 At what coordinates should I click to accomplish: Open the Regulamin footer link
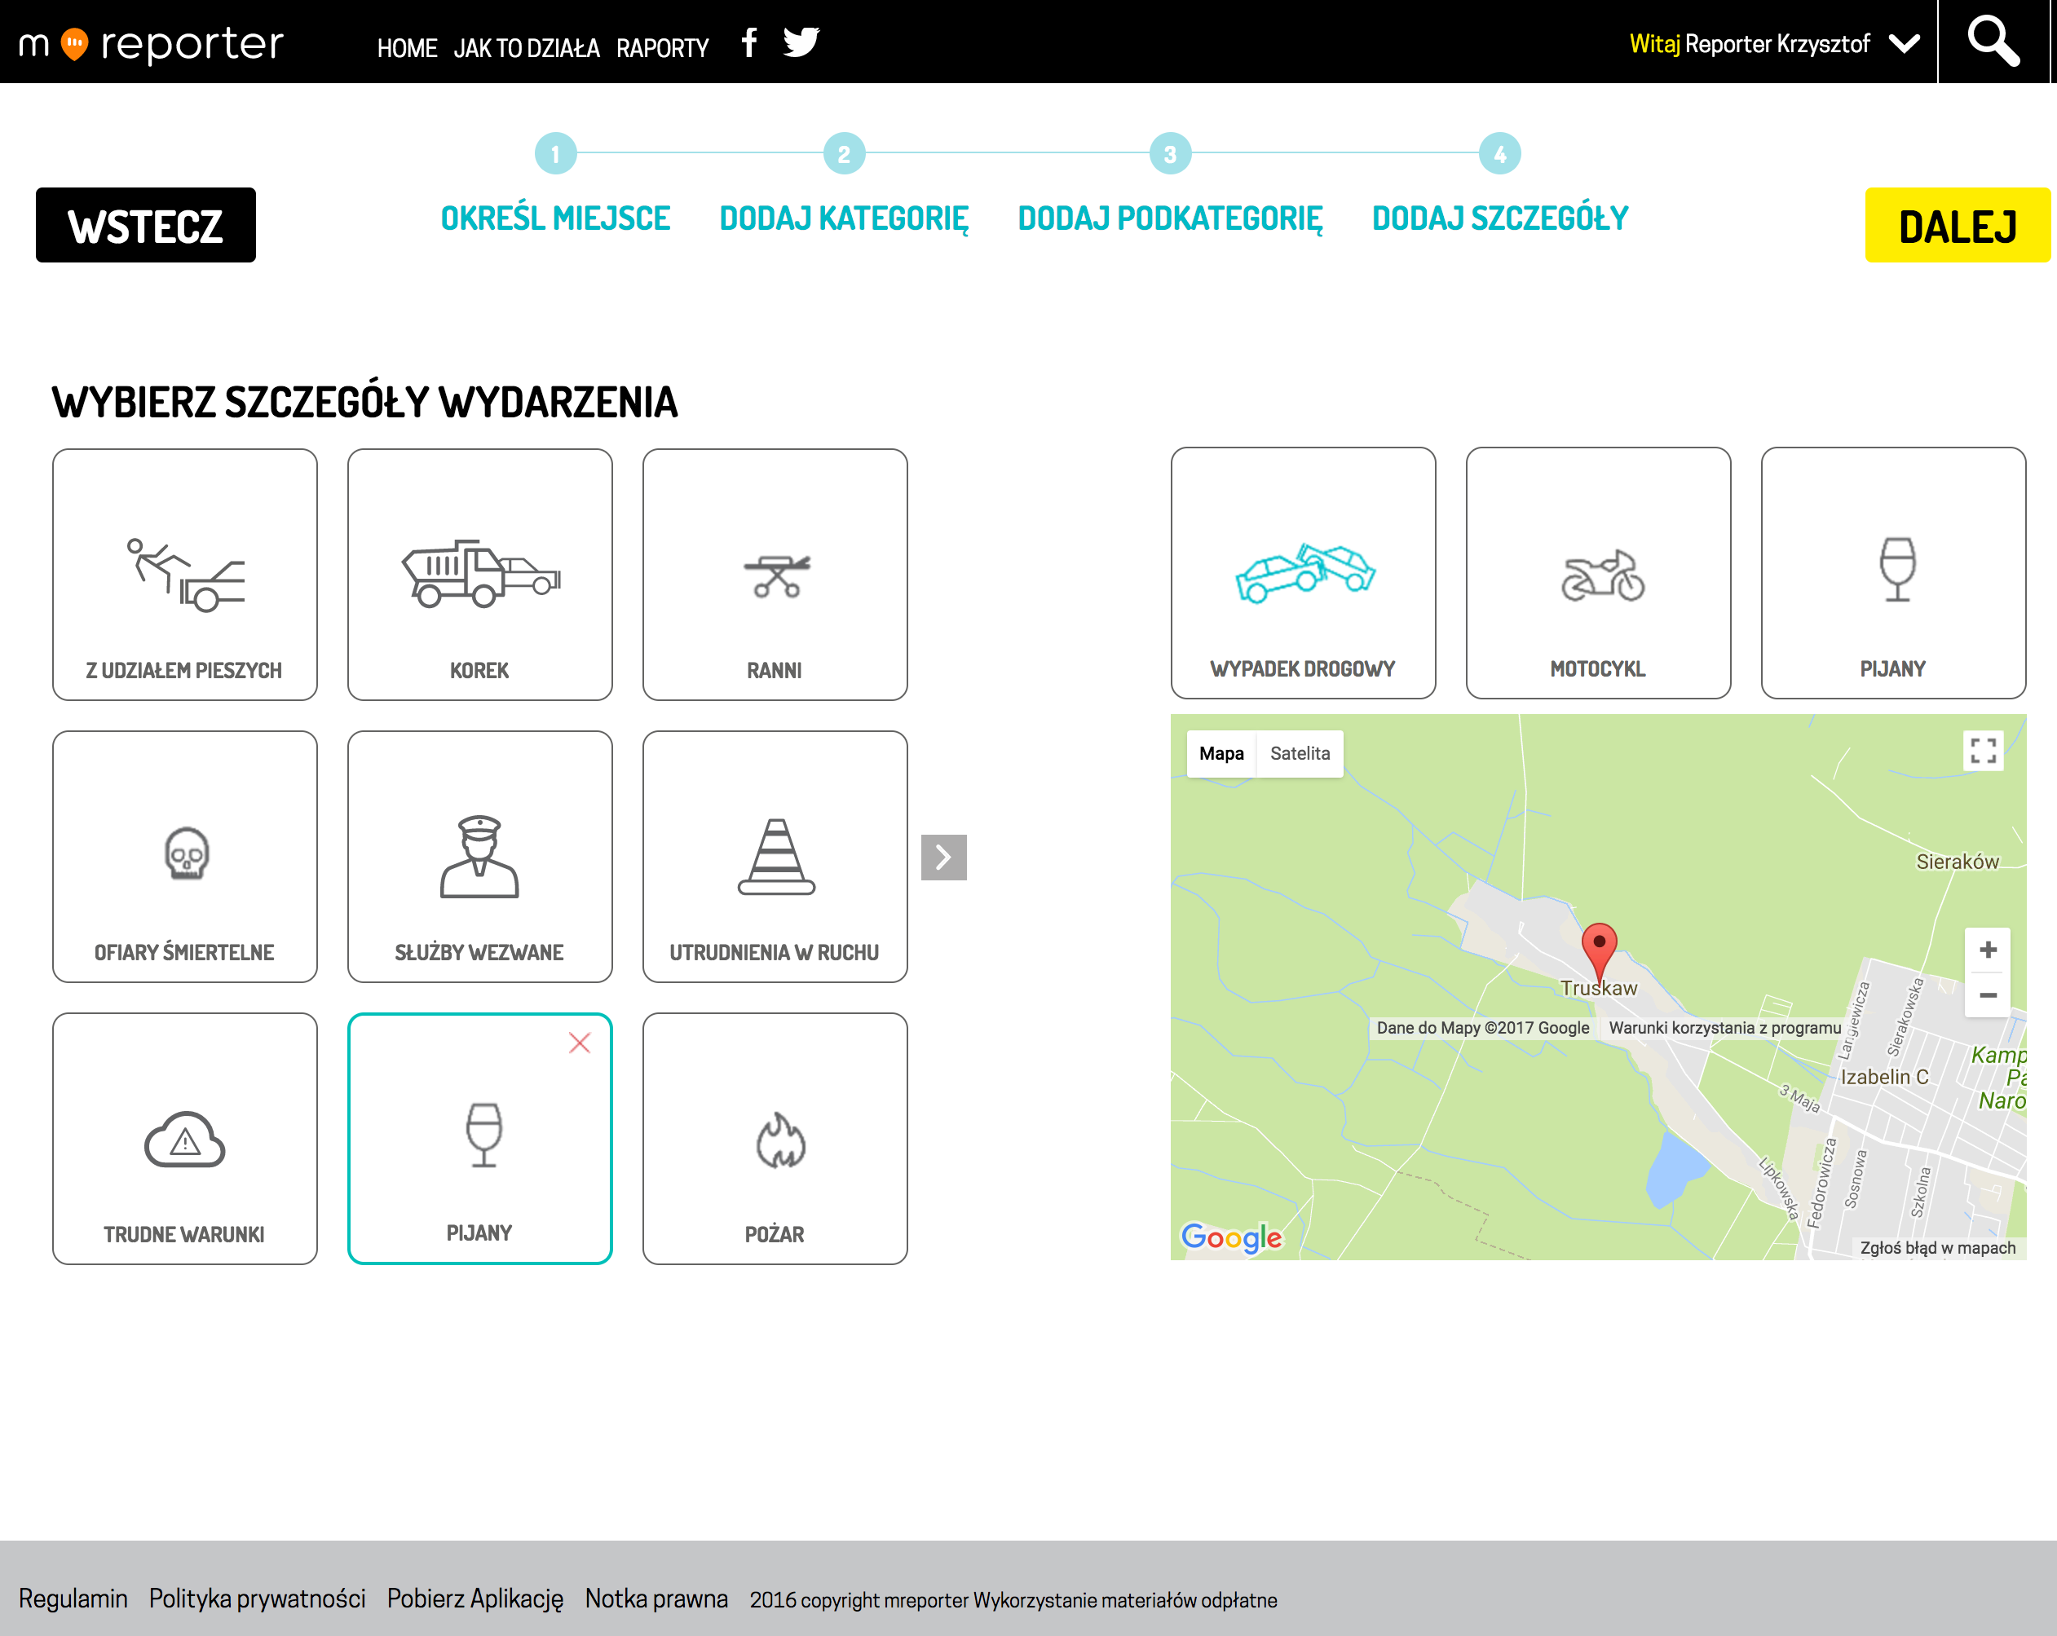pyautogui.click(x=73, y=1599)
